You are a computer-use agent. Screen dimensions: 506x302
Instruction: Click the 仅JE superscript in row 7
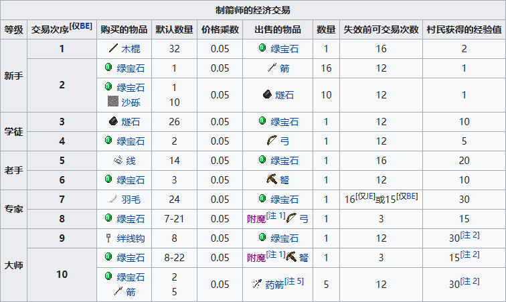coord(364,196)
